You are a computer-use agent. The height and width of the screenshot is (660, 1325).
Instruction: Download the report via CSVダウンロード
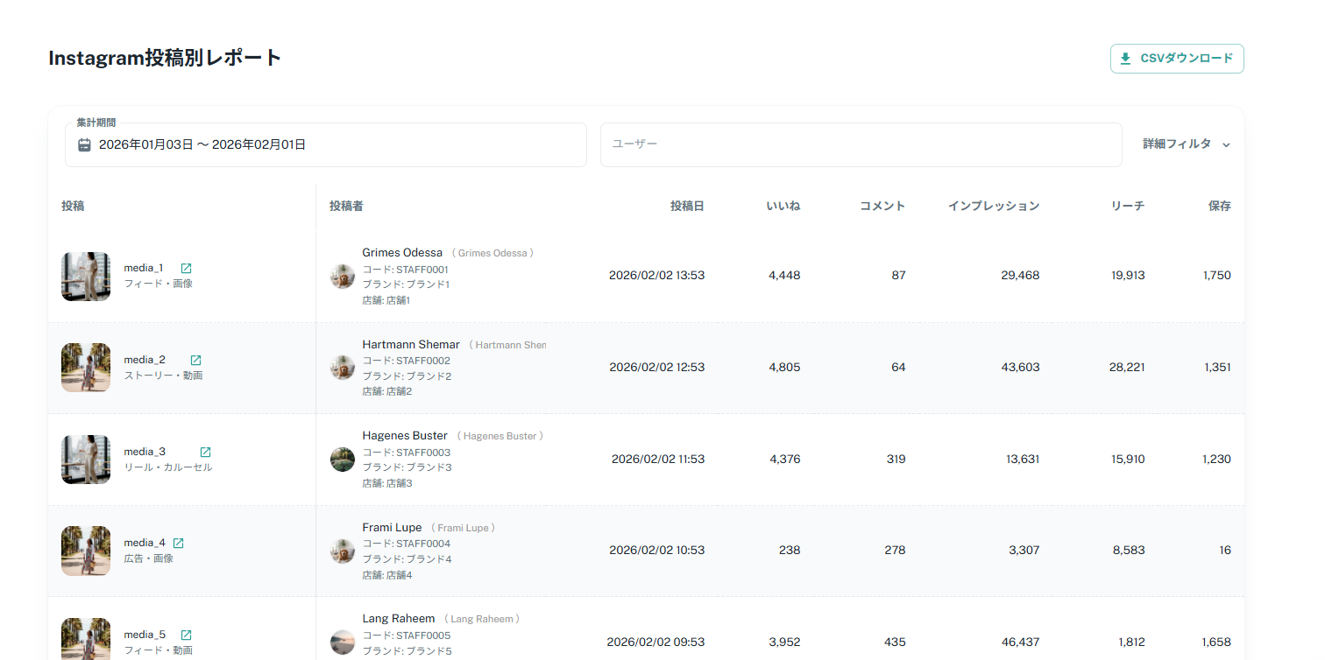point(1176,59)
